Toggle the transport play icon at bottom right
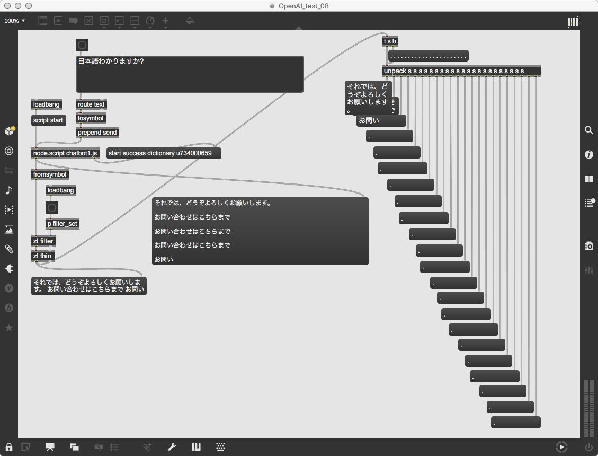This screenshot has width=598, height=456. coord(561,447)
